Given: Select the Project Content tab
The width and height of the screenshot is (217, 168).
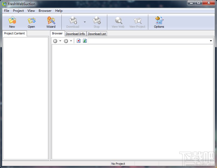Looking at the screenshot, I should (x=14, y=33).
